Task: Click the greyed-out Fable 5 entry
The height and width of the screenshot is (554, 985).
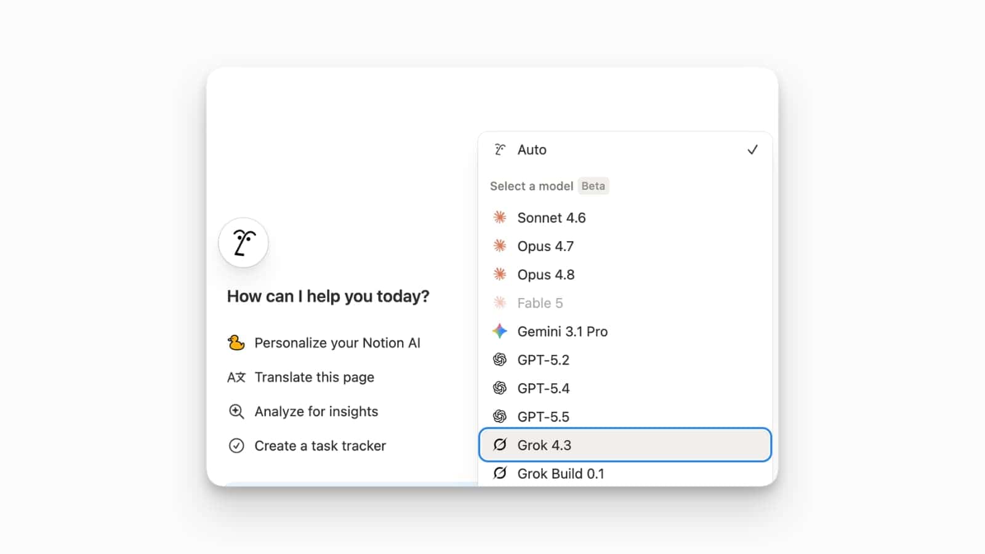Action: pyautogui.click(x=625, y=303)
